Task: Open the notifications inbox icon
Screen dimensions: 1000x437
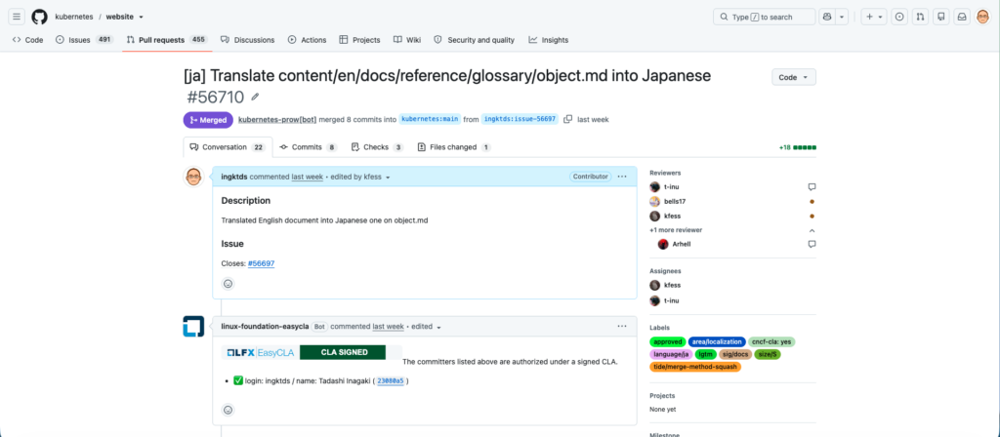Action: coord(962,17)
